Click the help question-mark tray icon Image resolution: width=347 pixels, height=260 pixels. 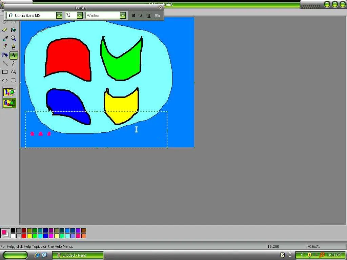pos(282,255)
